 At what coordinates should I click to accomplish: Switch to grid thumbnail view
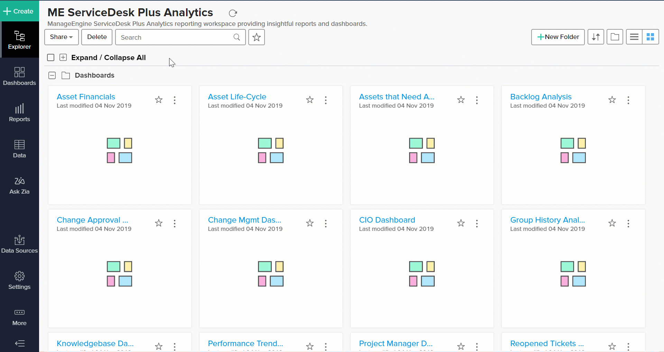click(x=650, y=37)
